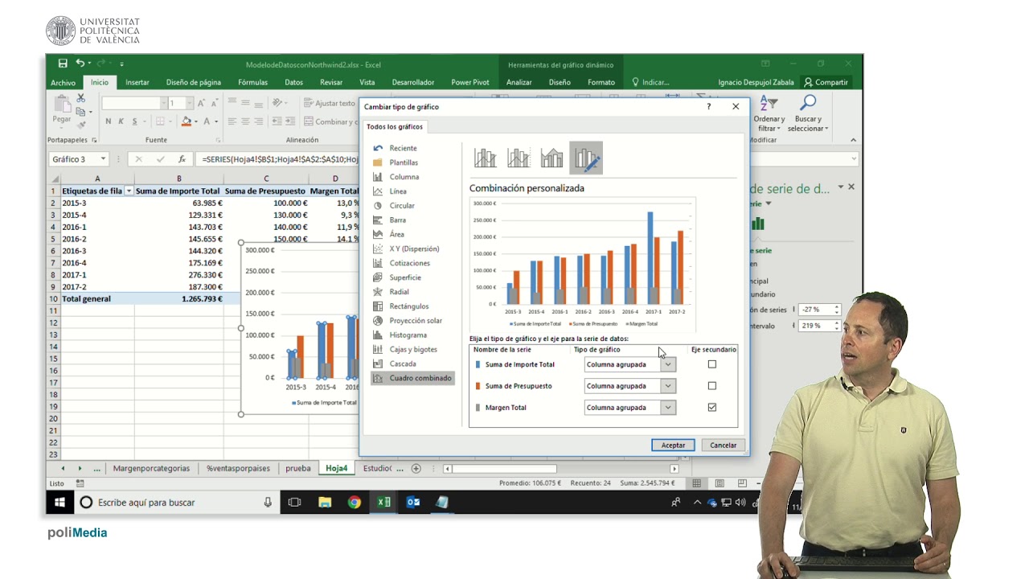1029x579 pixels.
Task: Click Compartir in the ribbon
Action: [x=826, y=82]
